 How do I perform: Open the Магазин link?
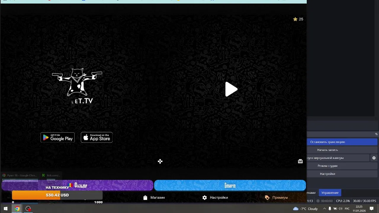click(x=158, y=198)
